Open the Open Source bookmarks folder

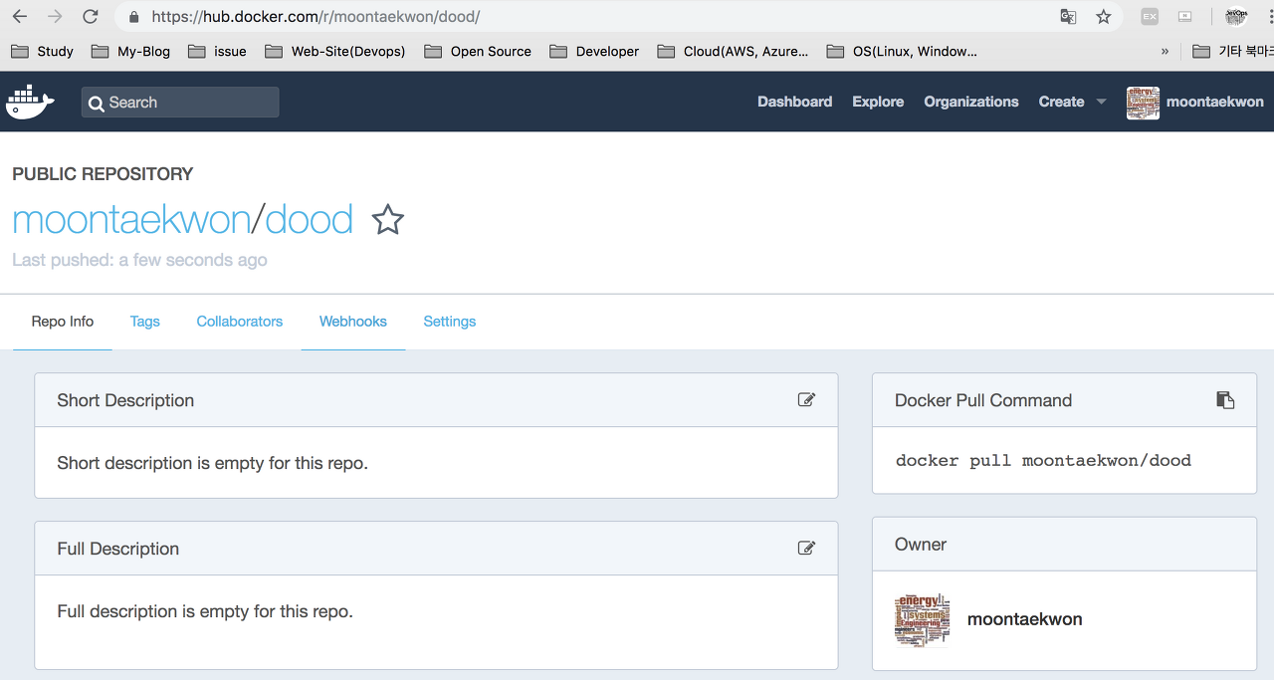pyautogui.click(x=478, y=52)
